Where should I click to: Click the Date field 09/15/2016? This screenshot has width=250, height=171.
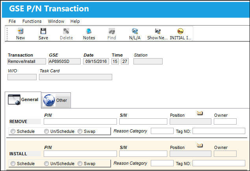(x=96, y=61)
